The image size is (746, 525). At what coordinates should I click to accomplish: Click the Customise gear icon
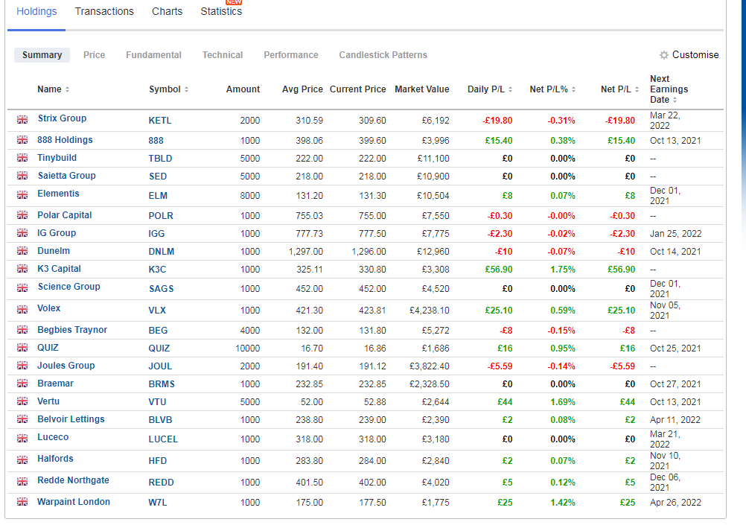click(x=663, y=55)
